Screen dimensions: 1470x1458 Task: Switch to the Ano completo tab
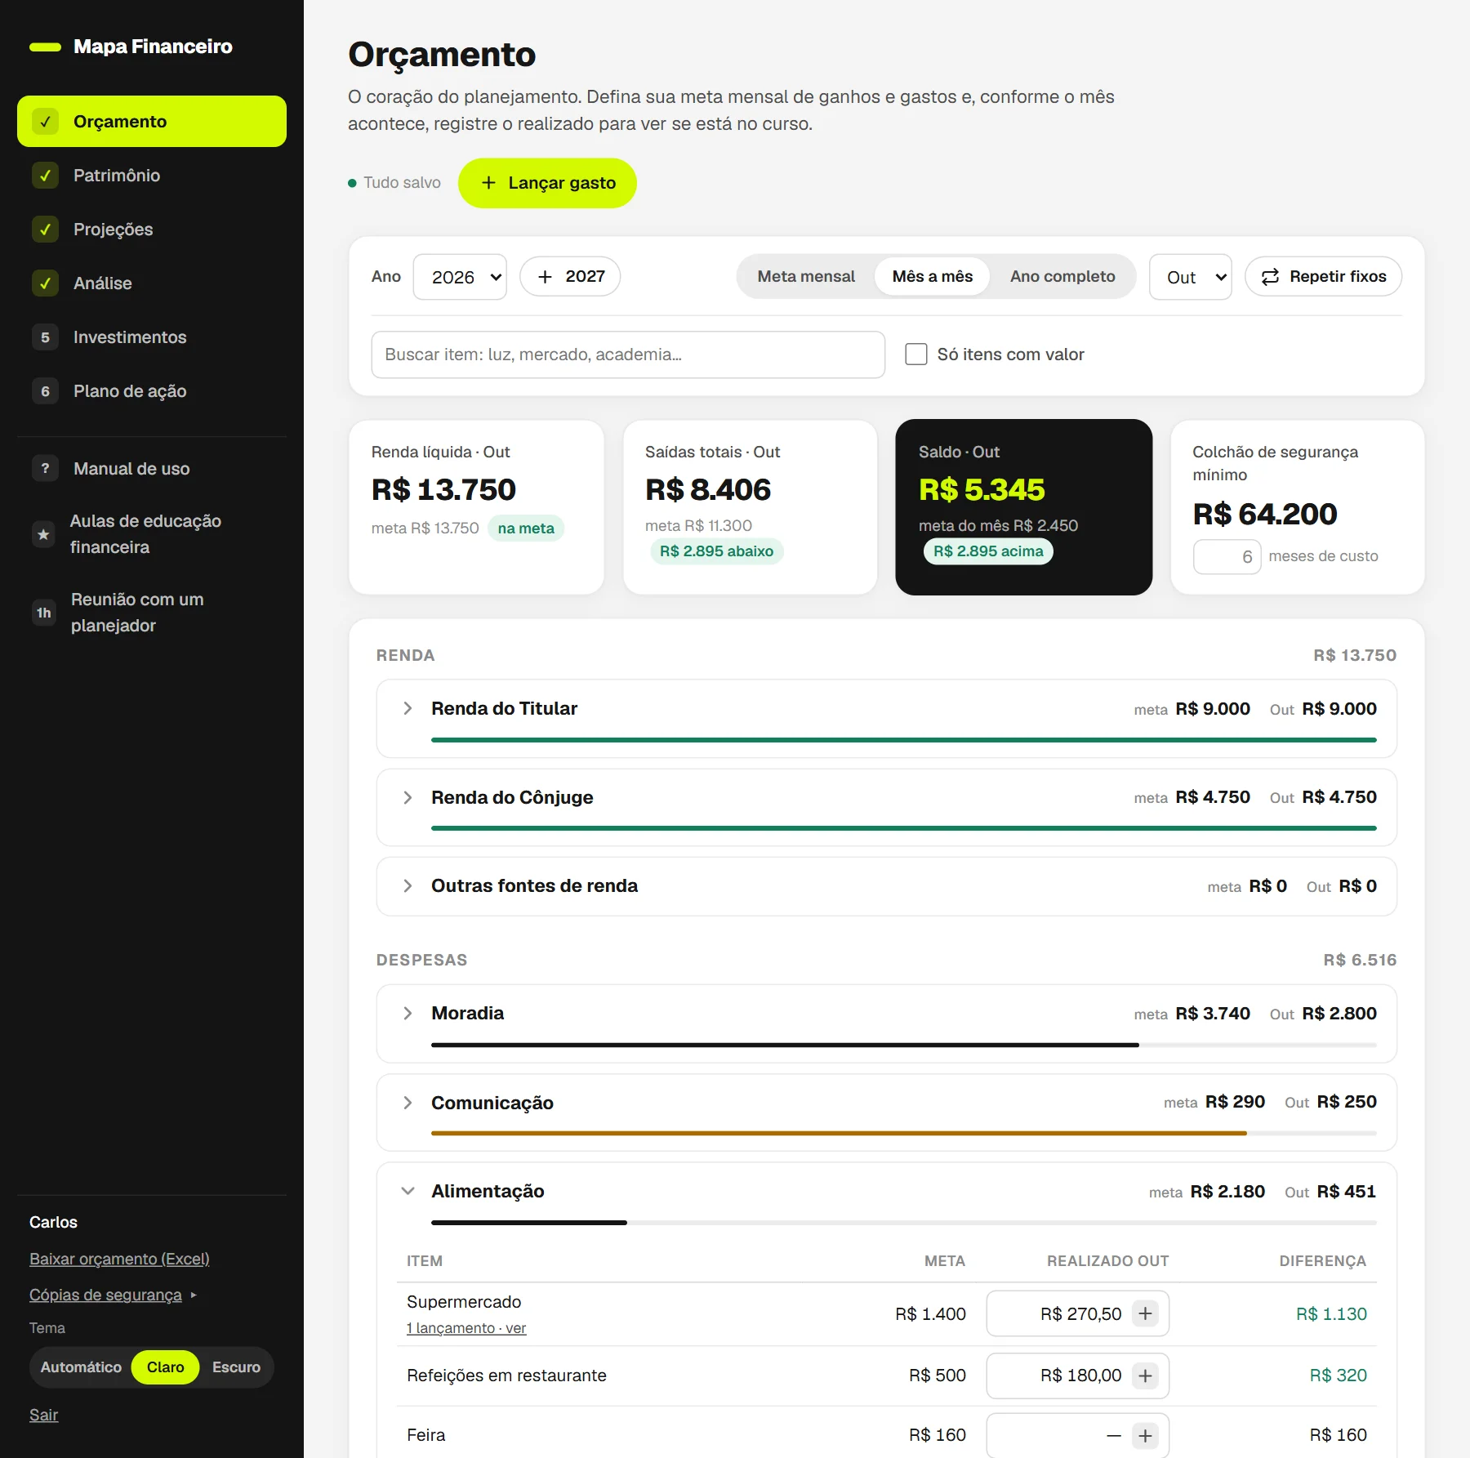point(1062,277)
